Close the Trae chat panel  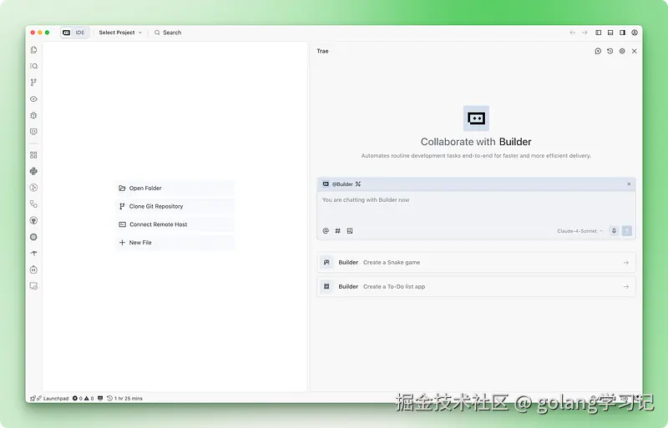(x=635, y=51)
